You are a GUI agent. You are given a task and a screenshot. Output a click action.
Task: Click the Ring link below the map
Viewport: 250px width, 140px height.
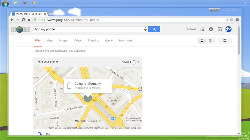(48, 134)
